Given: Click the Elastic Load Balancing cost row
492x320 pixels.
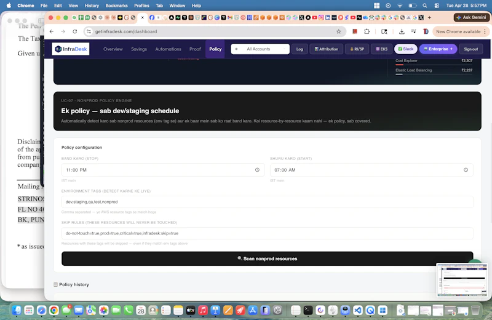Looking at the screenshot, I should click(434, 71).
